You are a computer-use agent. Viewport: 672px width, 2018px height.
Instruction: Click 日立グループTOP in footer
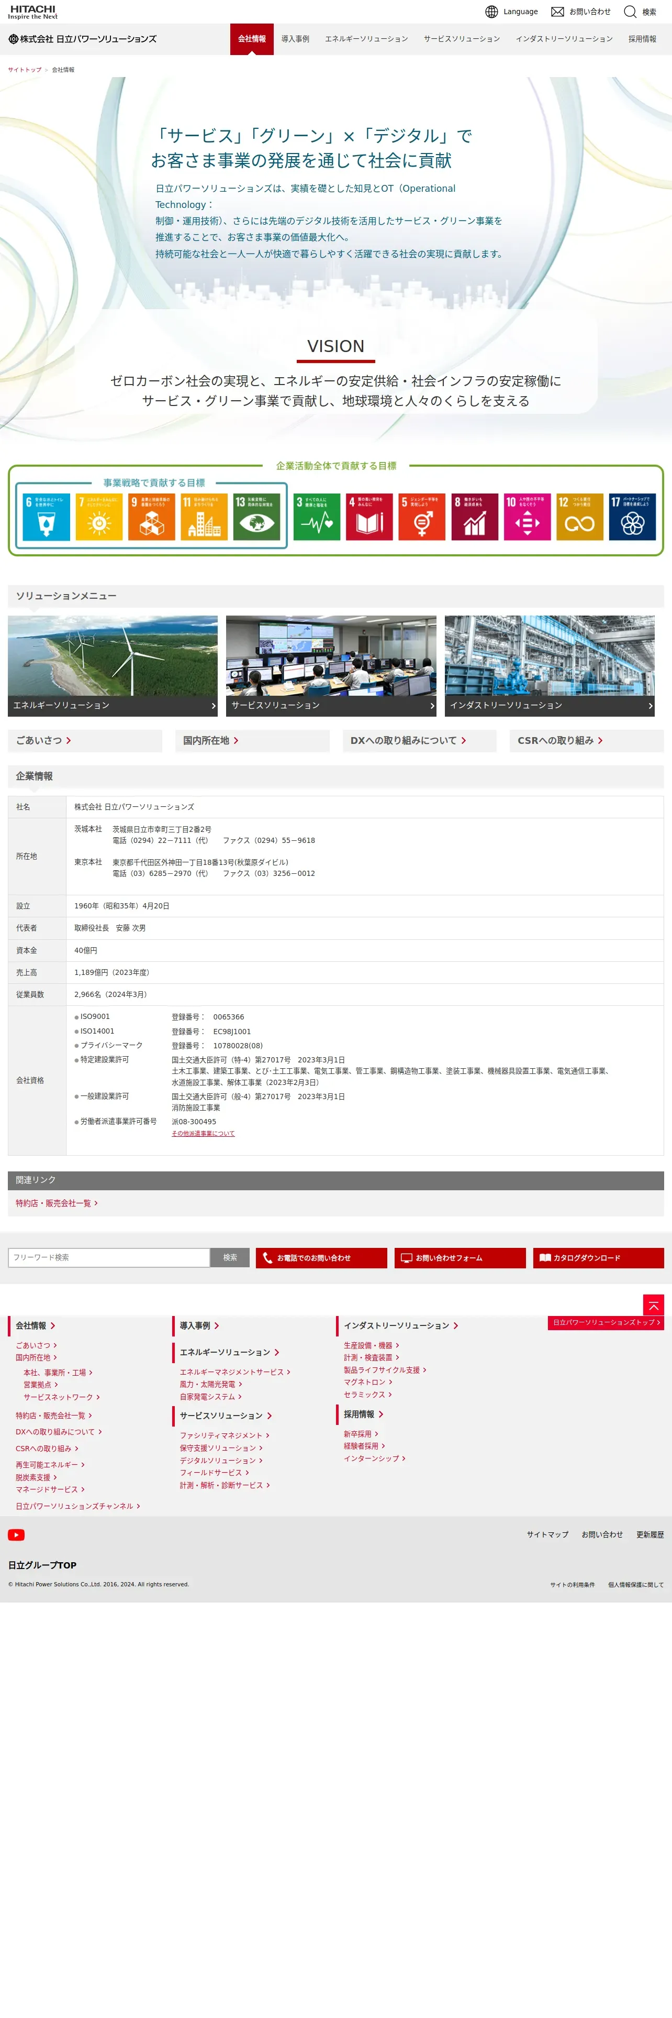(42, 1565)
